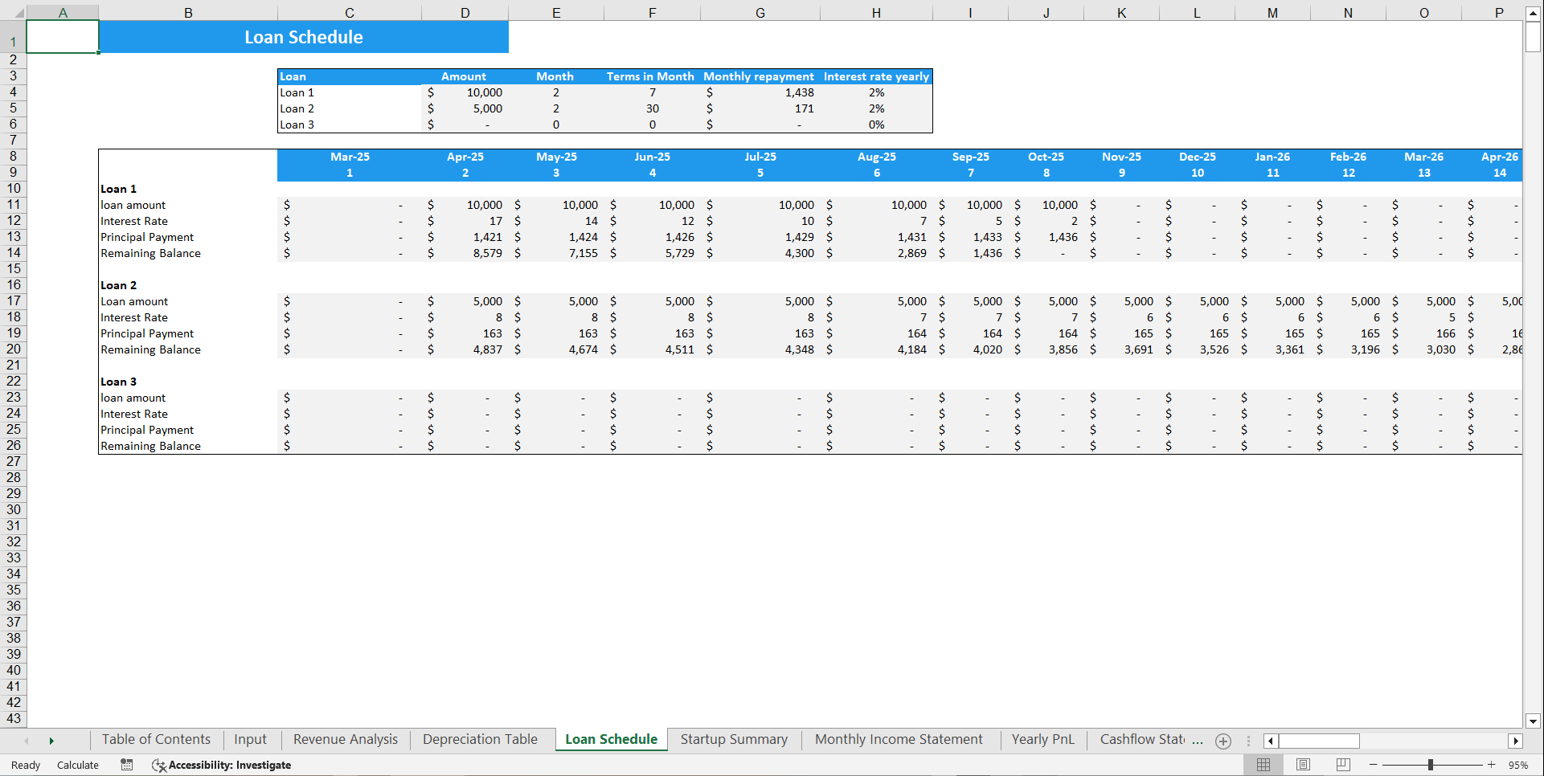
Task: Switch to Page Layout view in status bar
Action: (1302, 765)
